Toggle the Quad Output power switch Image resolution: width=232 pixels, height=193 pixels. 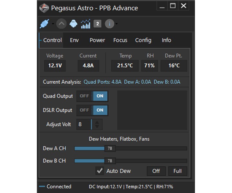click(92, 96)
